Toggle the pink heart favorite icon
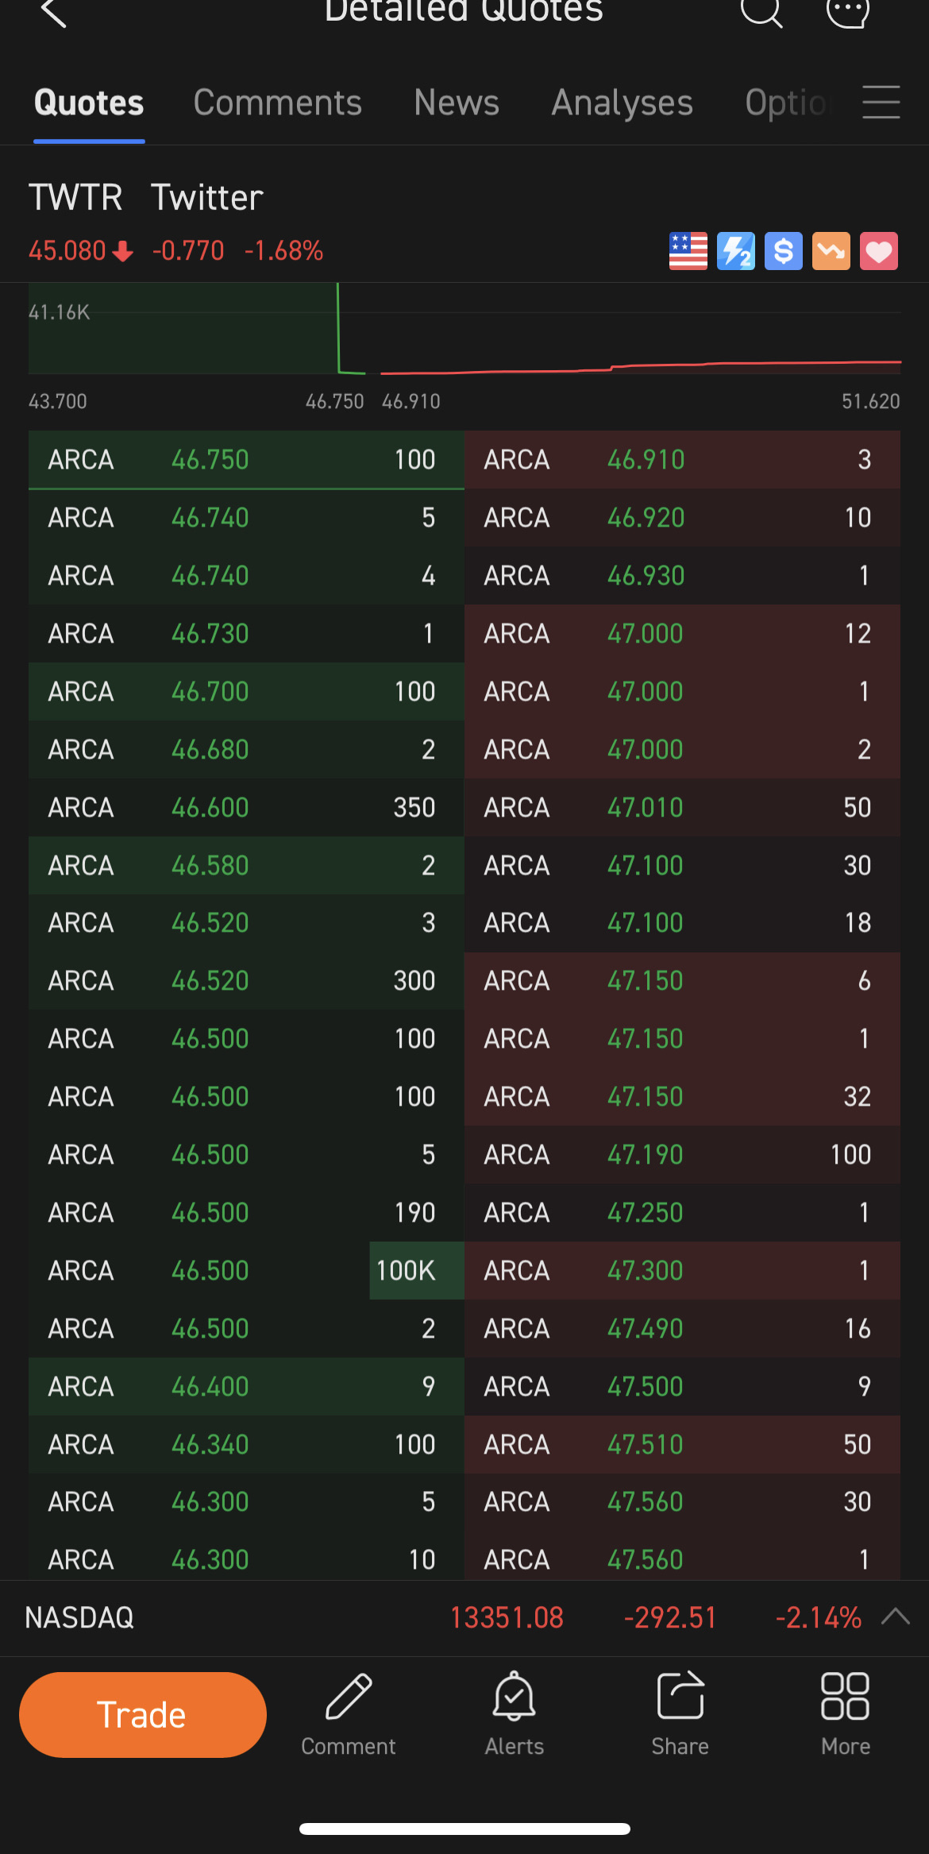929x1854 pixels. coord(878,251)
